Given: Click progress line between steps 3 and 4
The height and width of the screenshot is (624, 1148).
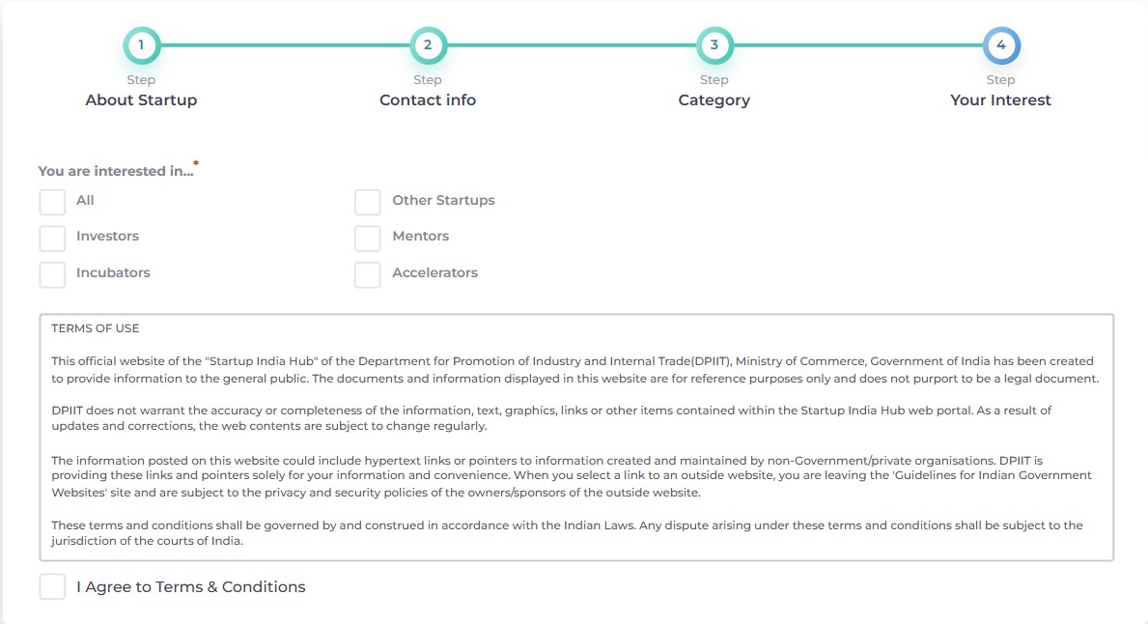Looking at the screenshot, I should 857,44.
